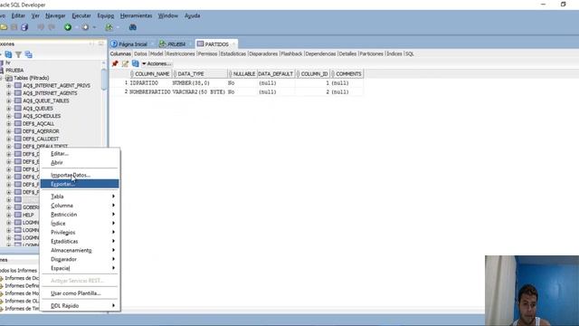The width and height of the screenshot is (579, 326).
Task: Switch to the SQL subtab
Action: (x=410, y=54)
